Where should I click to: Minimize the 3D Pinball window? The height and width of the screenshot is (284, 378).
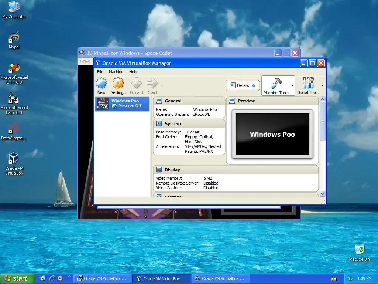(278, 53)
